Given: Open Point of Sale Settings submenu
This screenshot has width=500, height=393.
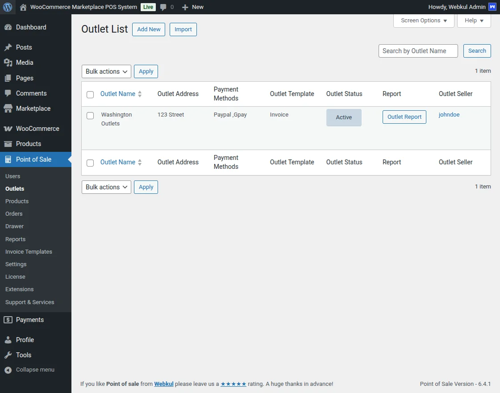Looking at the screenshot, I should (x=16, y=264).
